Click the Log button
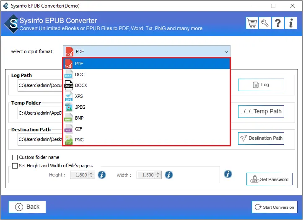This screenshot has height=220, width=303. (261, 85)
